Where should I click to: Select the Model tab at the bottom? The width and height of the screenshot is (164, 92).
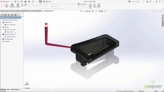coord(8,89)
